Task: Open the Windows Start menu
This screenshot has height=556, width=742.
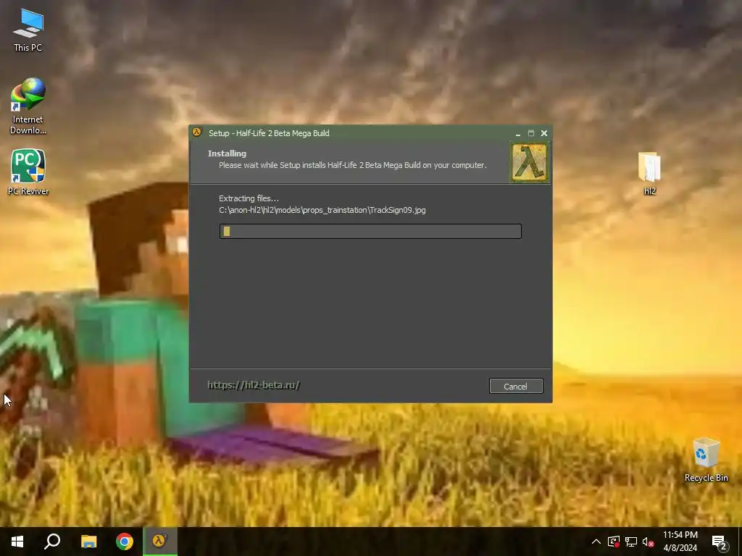Action: [x=17, y=542]
